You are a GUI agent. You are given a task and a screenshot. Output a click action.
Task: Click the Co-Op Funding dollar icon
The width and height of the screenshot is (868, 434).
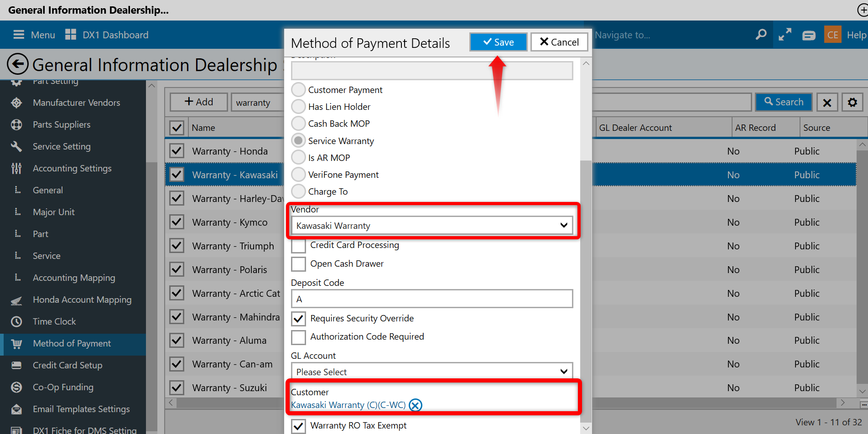pyautogui.click(x=16, y=387)
